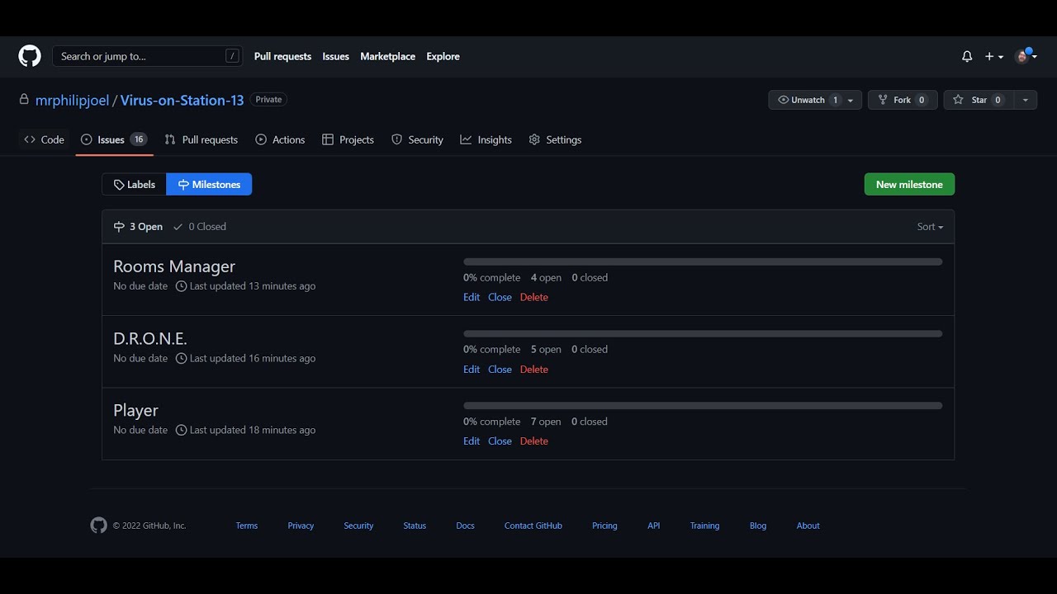Open the Projects tab

(x=348, y=139)
